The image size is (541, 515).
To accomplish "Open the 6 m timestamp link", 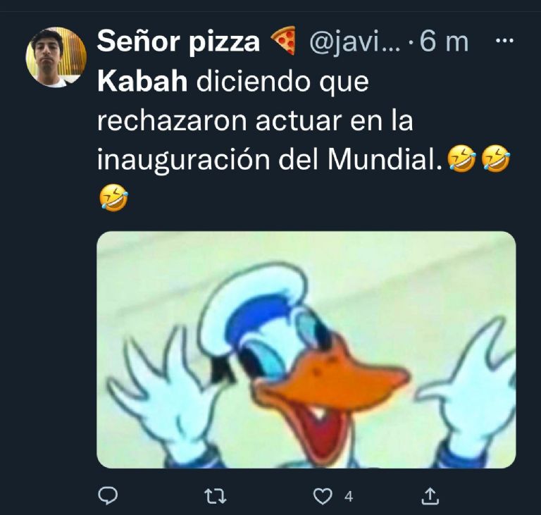I will (x=444, y=42).
